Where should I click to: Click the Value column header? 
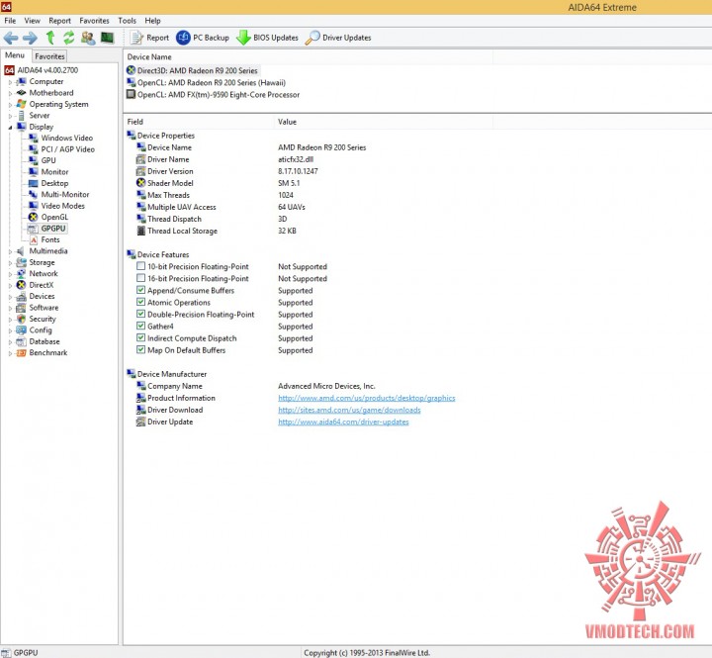coord(384,122)
